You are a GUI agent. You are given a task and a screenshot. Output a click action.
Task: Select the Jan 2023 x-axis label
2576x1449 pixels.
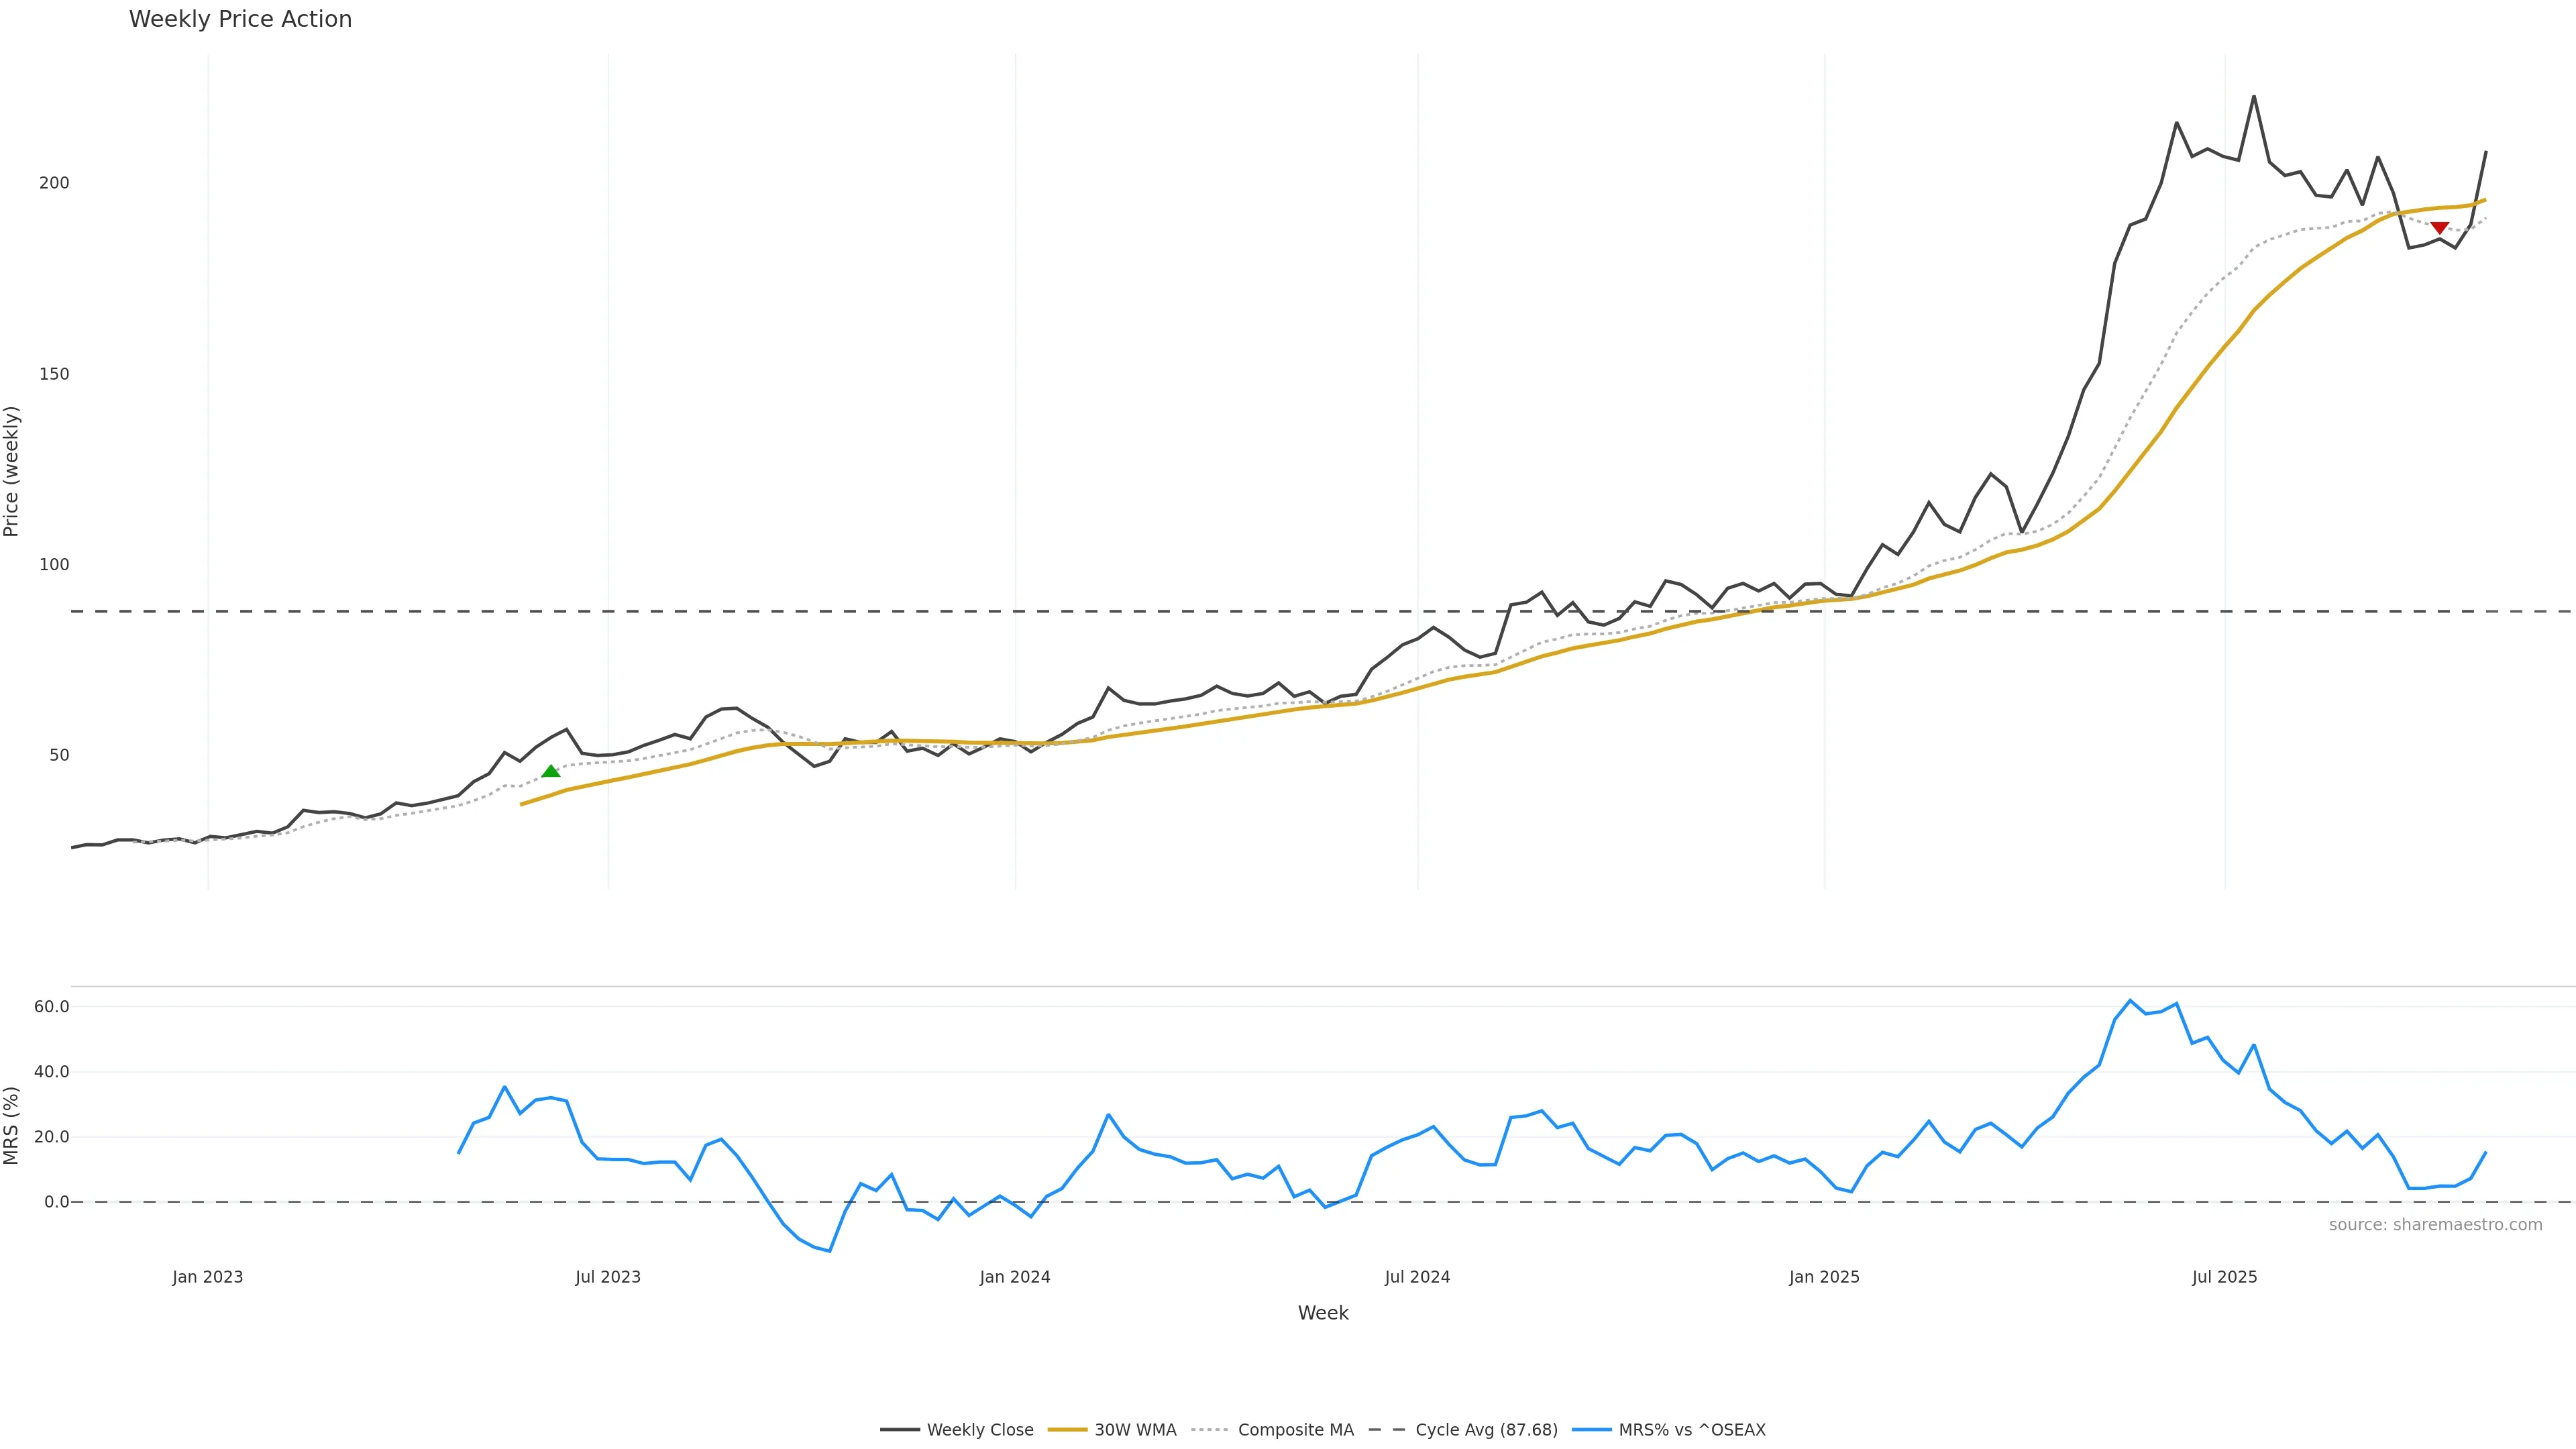pyautogui.click(x=207, y=1277)
